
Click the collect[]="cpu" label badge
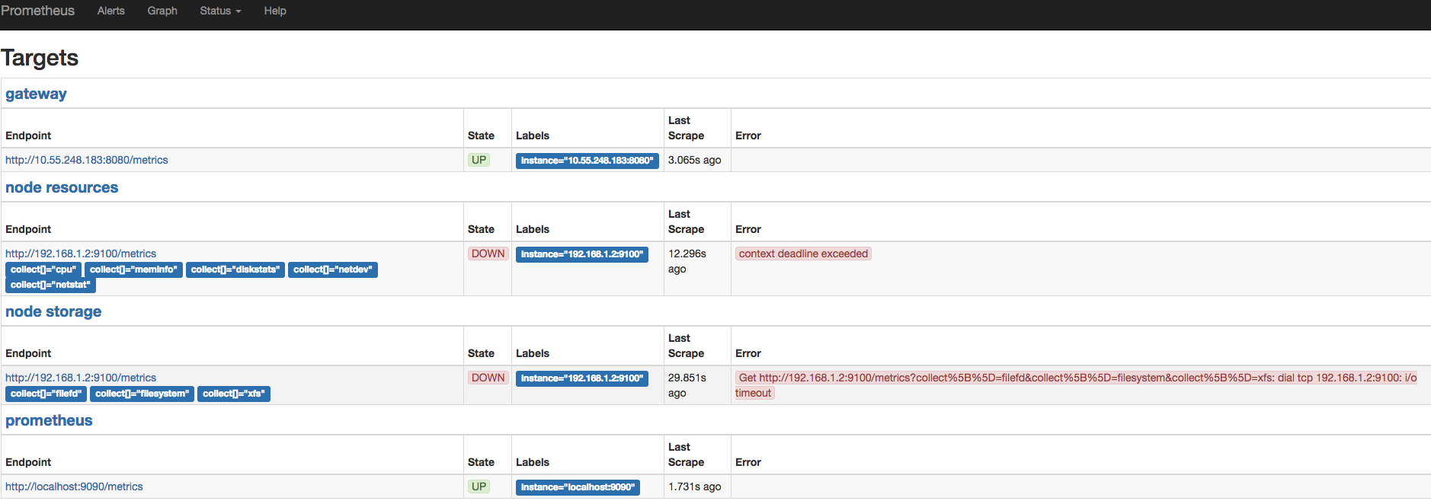43,270
